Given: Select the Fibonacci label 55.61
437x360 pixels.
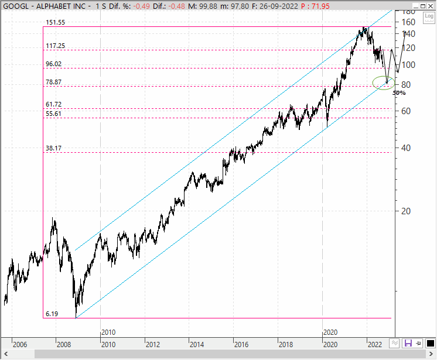Looking at the screenshot, I should 53,114.
